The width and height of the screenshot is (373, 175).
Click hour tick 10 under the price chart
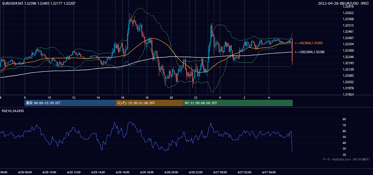[x=49, y=97]
